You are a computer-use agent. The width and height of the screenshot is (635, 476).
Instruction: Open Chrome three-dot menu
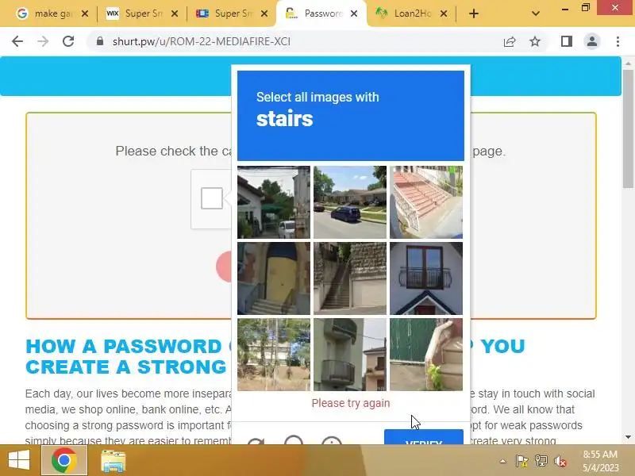tap(618, 41)
